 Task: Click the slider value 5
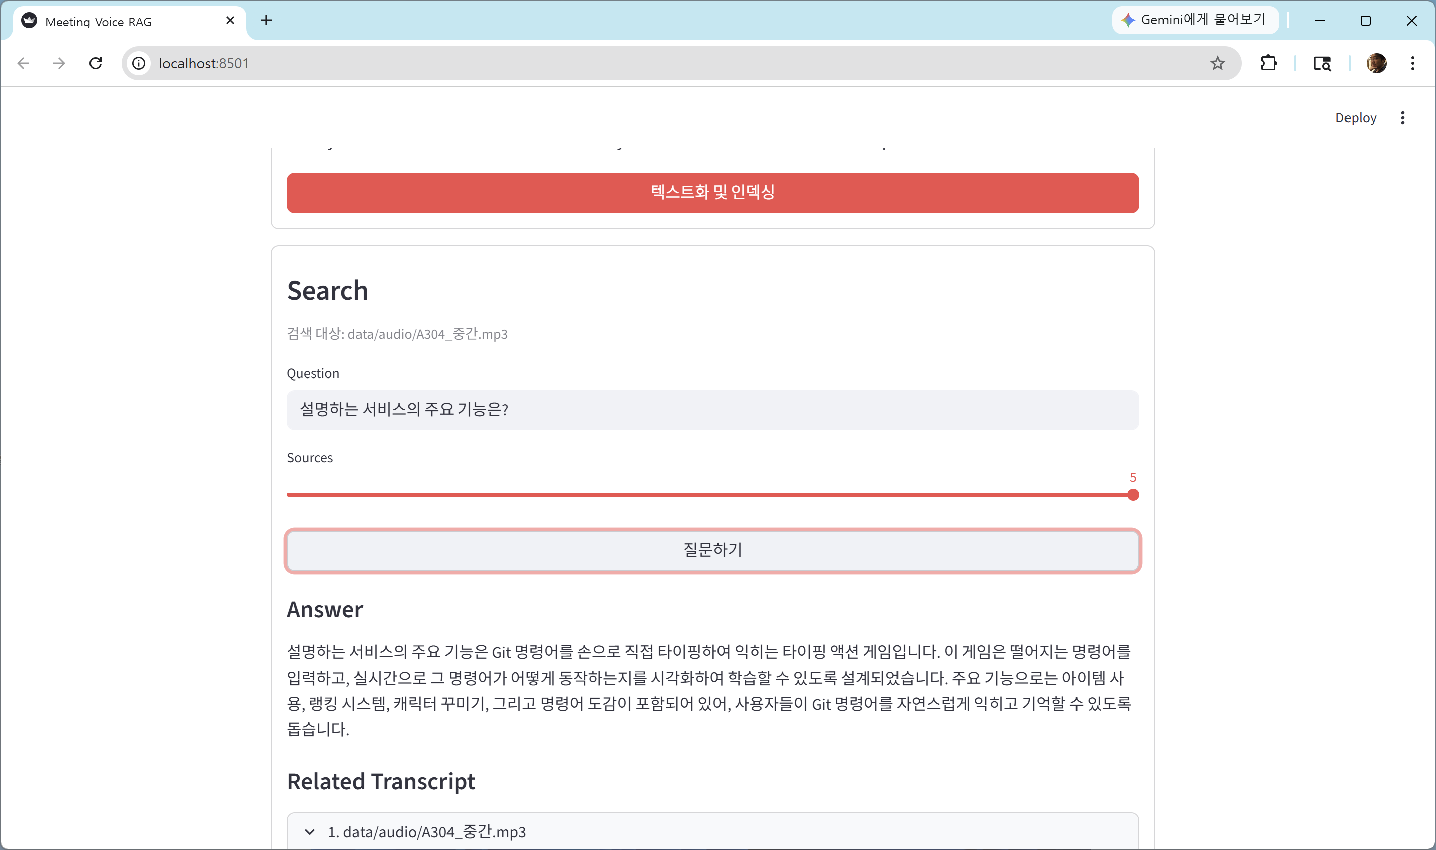[1132, 477]
